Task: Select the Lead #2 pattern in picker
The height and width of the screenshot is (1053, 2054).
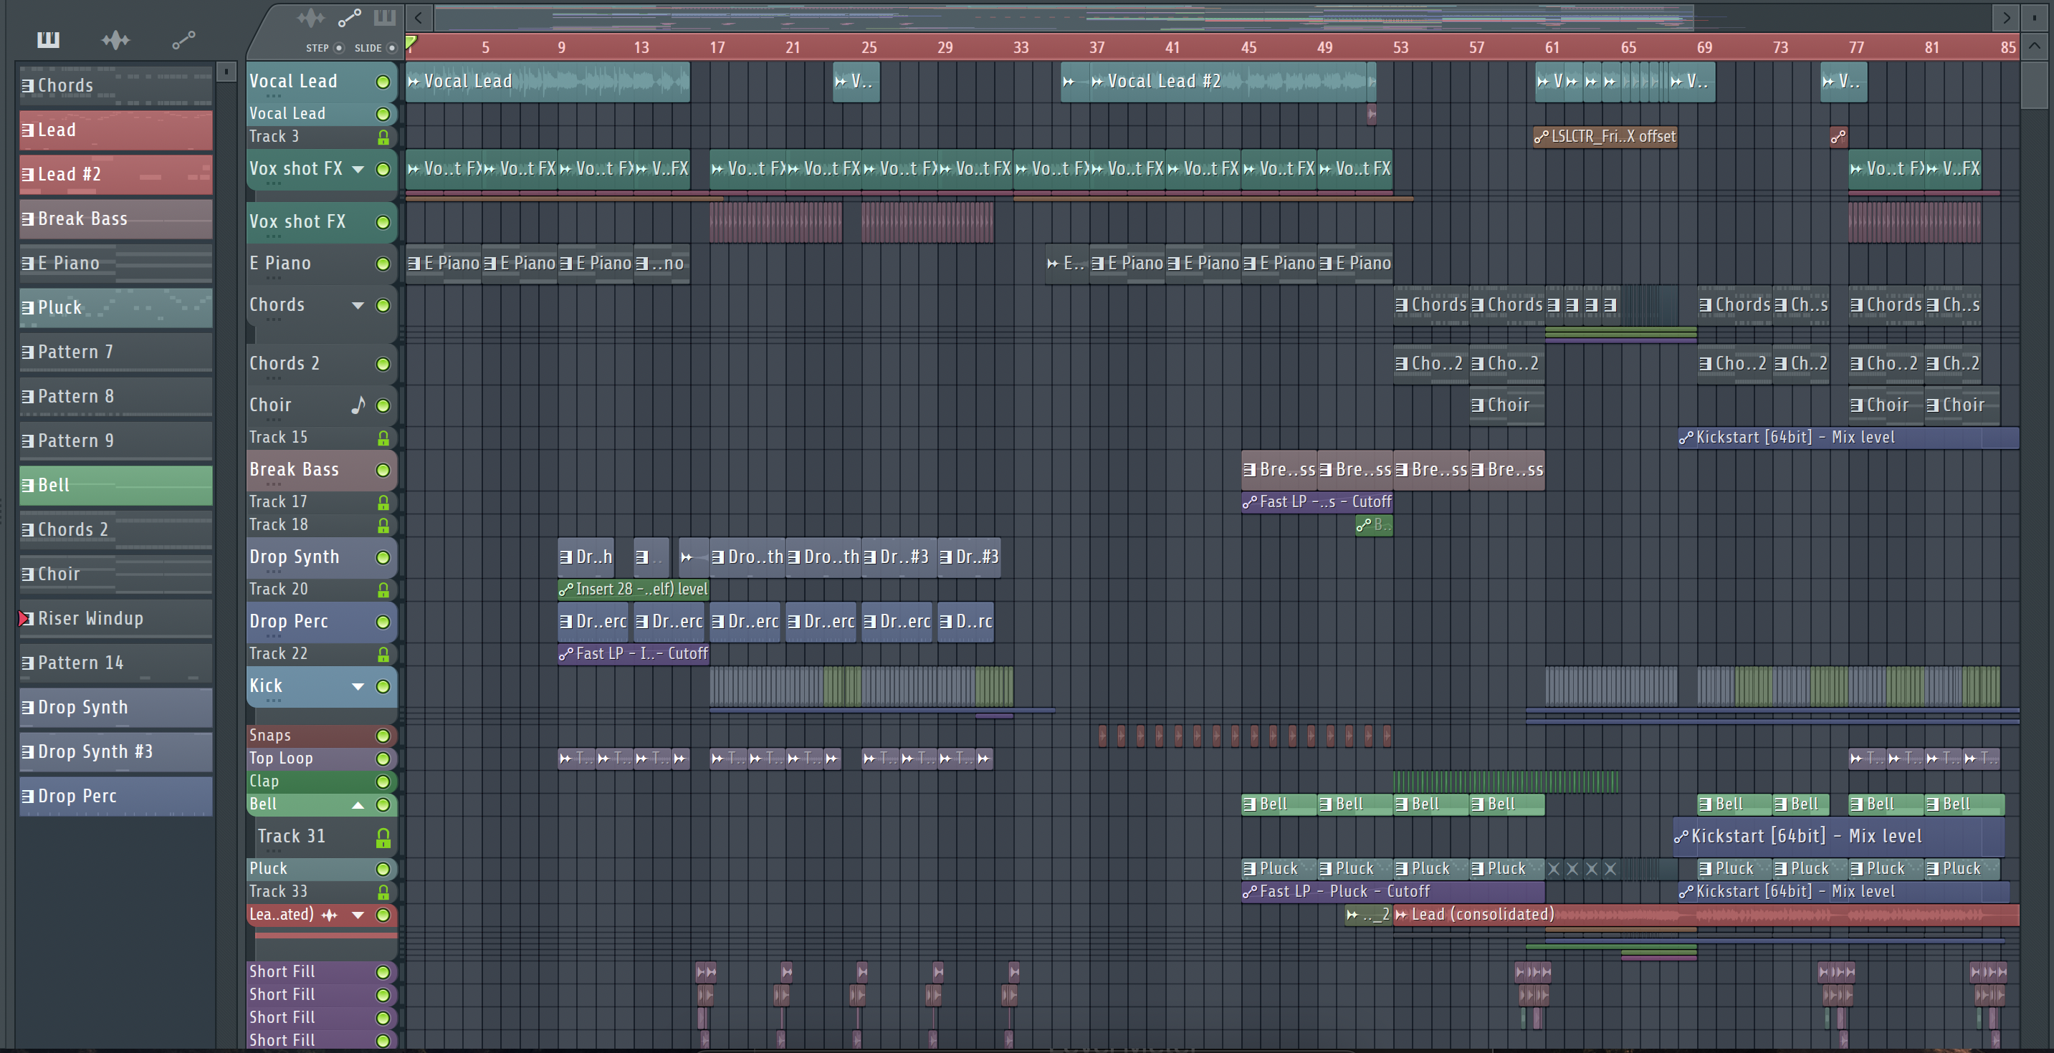Action: (x=115, y=174)
